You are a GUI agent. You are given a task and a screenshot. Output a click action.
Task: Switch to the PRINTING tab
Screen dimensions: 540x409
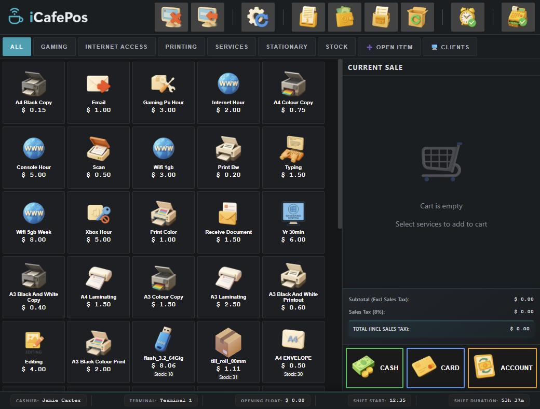(181, 47)
